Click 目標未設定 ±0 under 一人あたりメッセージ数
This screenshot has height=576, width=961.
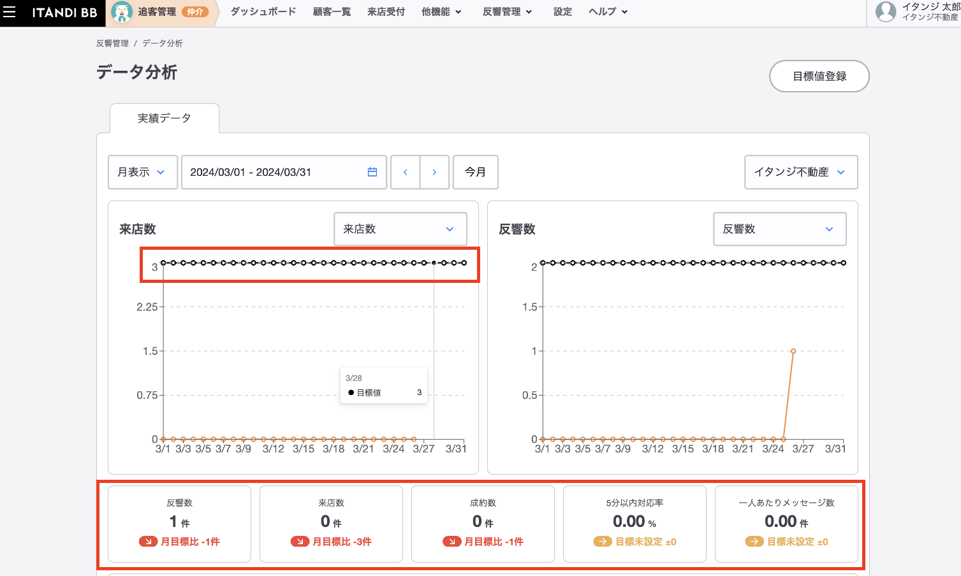[x=797, y=542]
